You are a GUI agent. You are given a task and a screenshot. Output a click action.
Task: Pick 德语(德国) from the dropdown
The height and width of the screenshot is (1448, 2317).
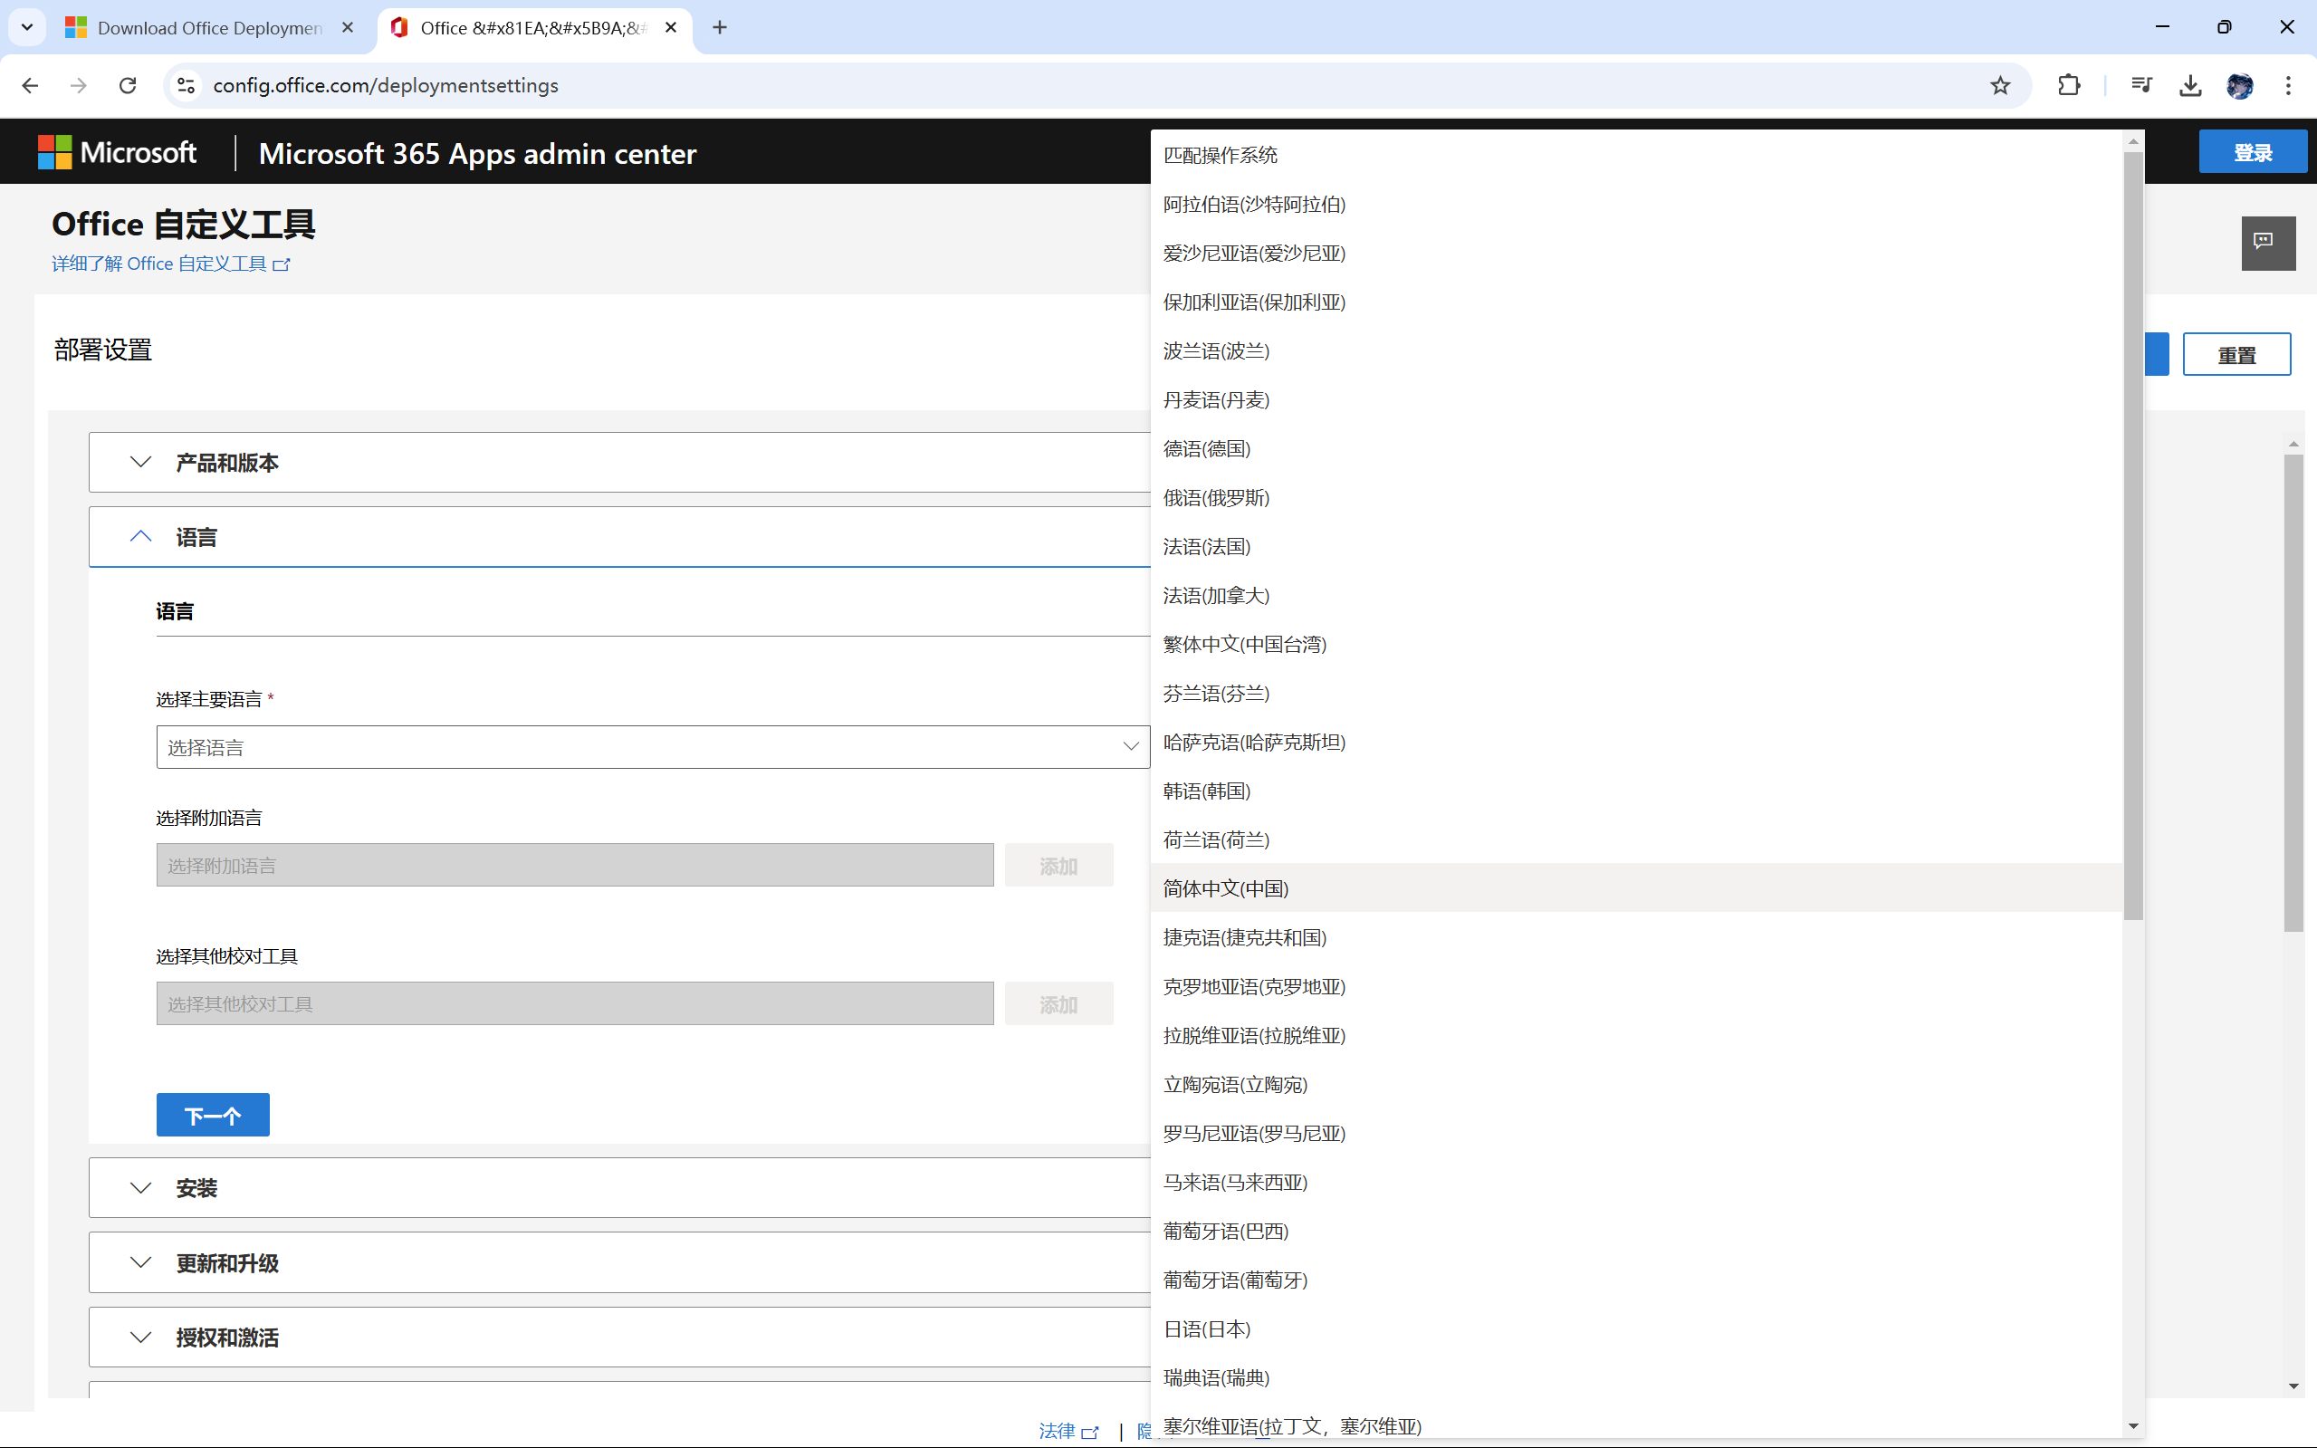click(x=1636, y=448)
